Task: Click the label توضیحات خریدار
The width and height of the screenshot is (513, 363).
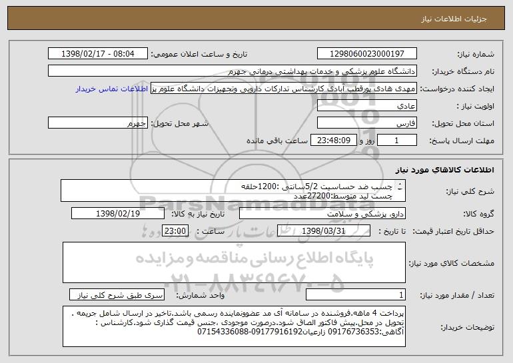Action: click(468, 327)
